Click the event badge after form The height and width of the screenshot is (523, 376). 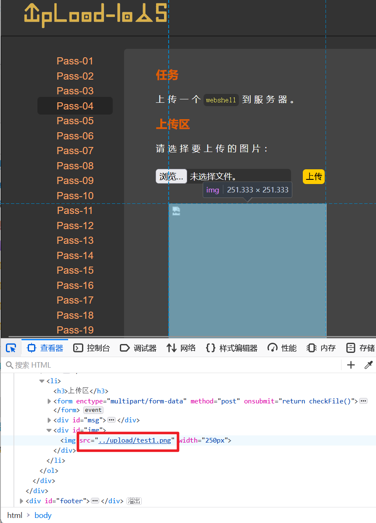[x=93, y=410]
